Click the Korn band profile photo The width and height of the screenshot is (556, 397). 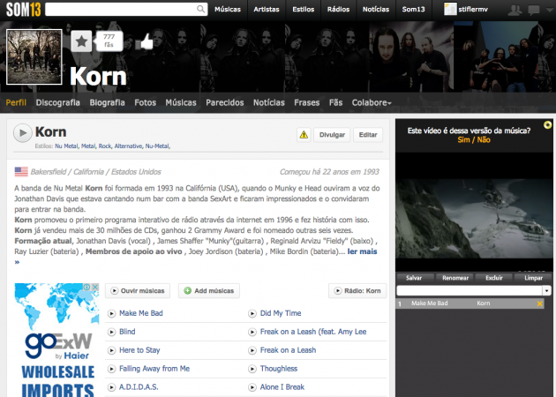[x=34, y=56]
